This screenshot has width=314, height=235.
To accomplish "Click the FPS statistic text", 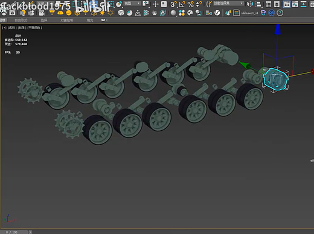I will click(x=12, y=52).
